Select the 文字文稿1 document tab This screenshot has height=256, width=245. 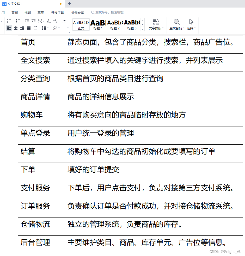32,4
